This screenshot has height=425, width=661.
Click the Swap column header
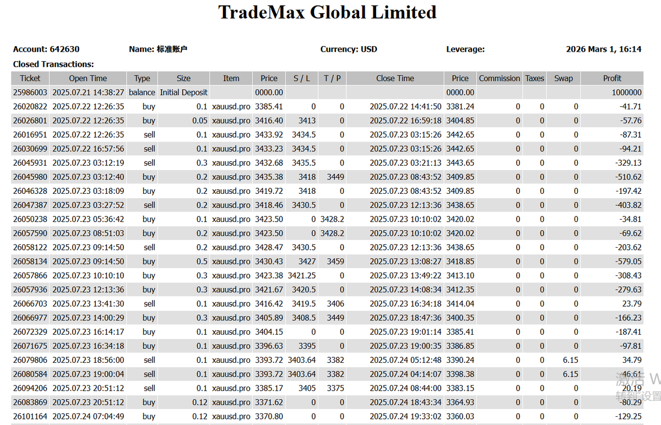click(x=564, y=78)
